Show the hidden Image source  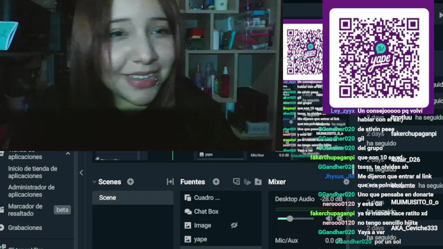(234, 225)
